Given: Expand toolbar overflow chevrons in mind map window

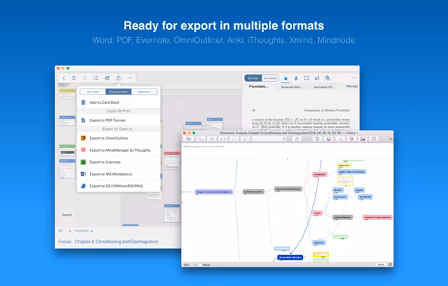Looking at the screenshot, I should pos(390,139).
